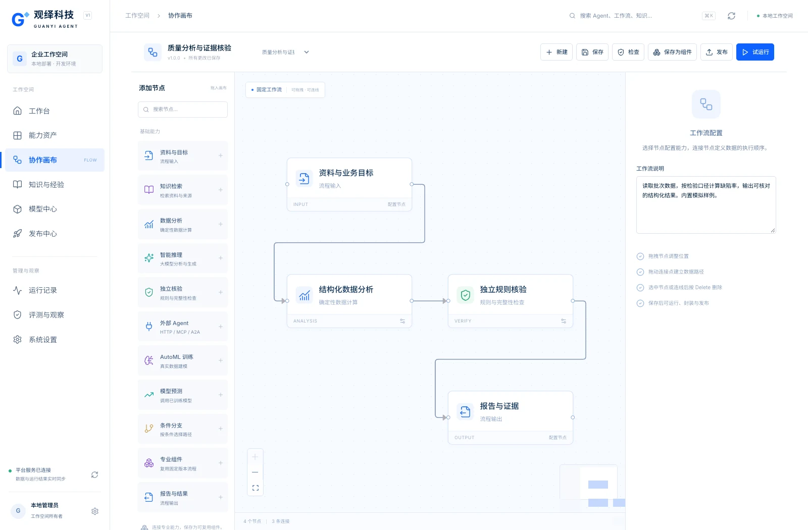This screenshot has height=530, width=808.
Task: Fit the canvas to view
Action: coord(255,488)
